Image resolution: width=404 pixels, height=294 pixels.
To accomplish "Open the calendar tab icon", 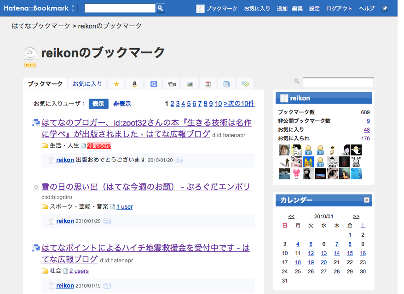I will pos(208,84).
